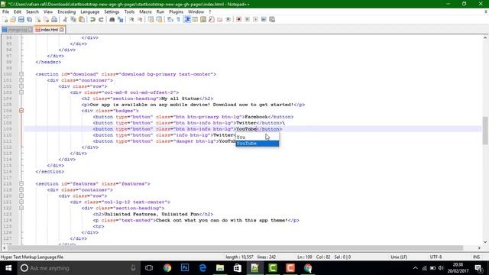Open Microsoft Edge from the taskbar
This screenshot has width=489, height=275.
click(x=202, y=268)
